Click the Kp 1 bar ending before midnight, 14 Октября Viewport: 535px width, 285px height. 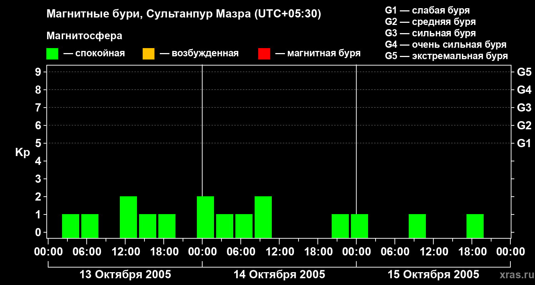click(340, 226)
